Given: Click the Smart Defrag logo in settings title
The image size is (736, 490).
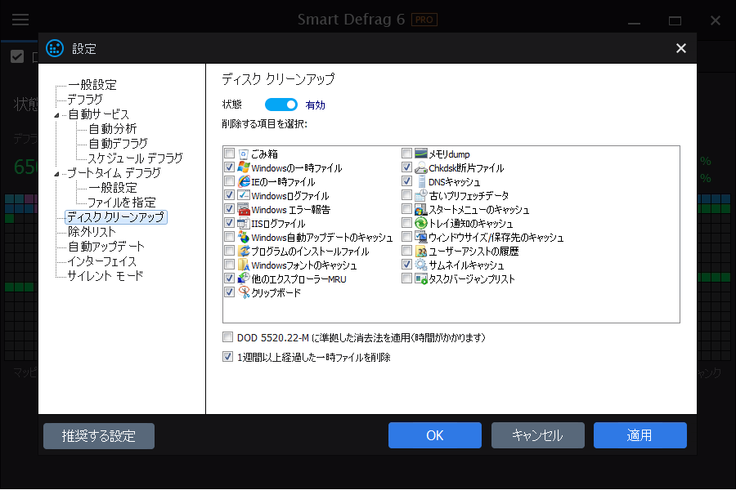Looking at the screenshot, I should tap(55, 48).
